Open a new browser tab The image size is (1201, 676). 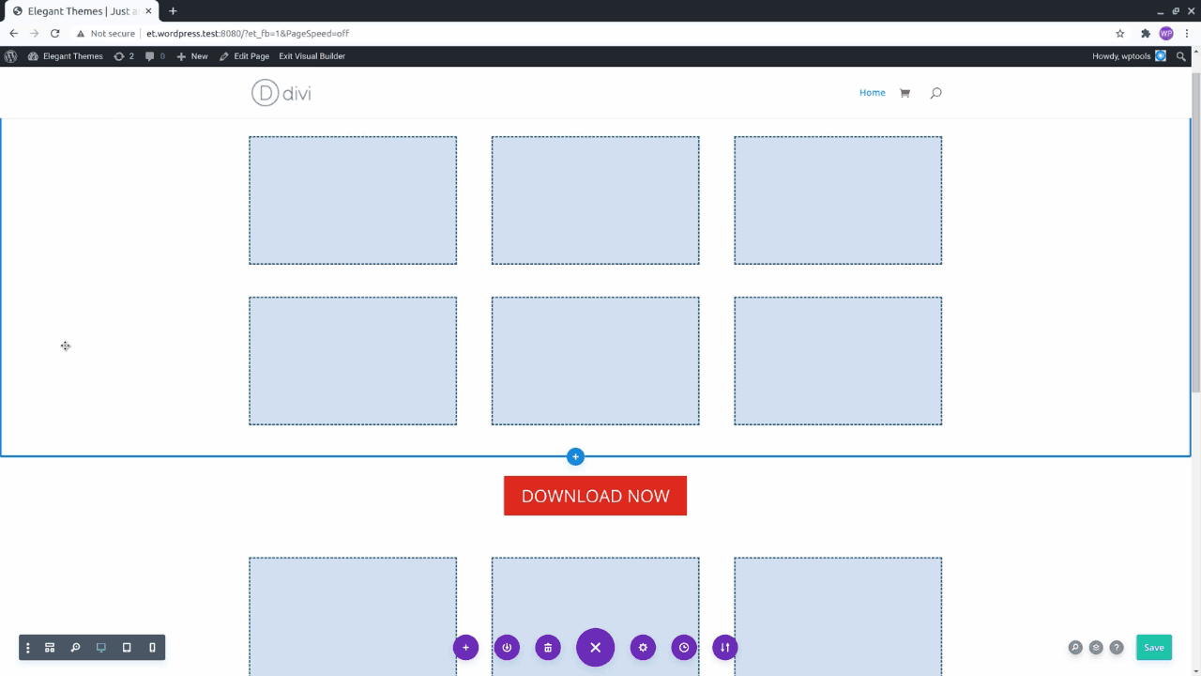pos(173,11)
